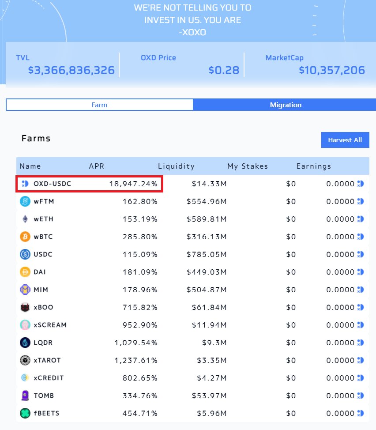This screenshot has width=376, height=430.
Task: Click OXD earnings icon in fBEETS row
Action: pyautogui.click(x=361, y=413)
